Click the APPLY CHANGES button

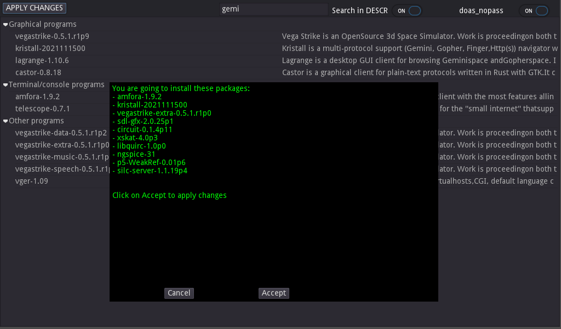[x=35, y=8]
